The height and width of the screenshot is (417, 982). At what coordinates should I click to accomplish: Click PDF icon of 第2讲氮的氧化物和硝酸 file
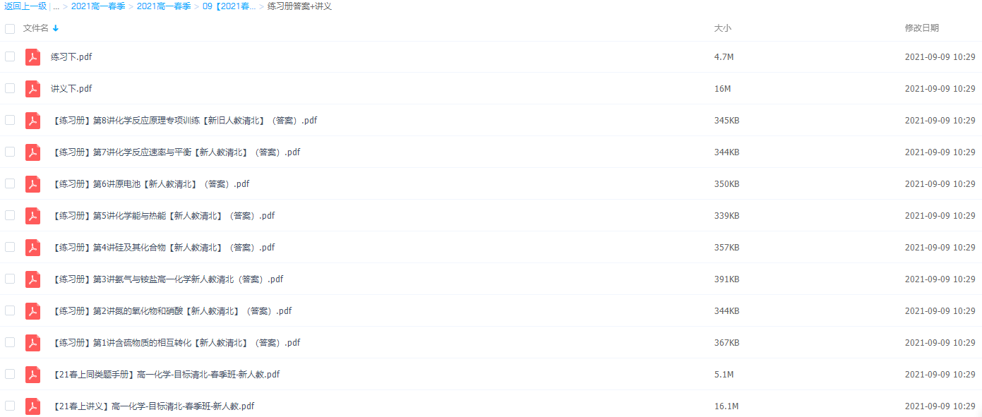[x=33, y=311]
